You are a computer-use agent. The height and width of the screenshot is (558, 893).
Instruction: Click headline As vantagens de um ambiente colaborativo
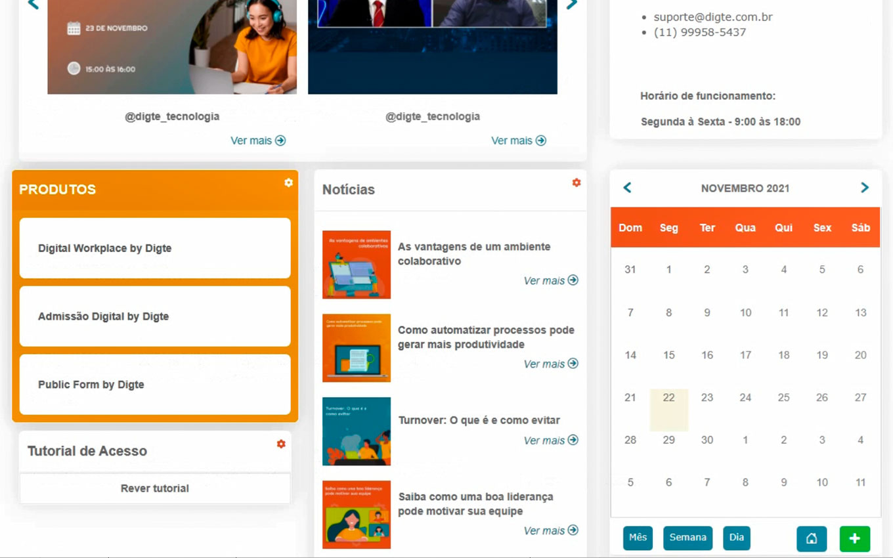pos(474,254)
